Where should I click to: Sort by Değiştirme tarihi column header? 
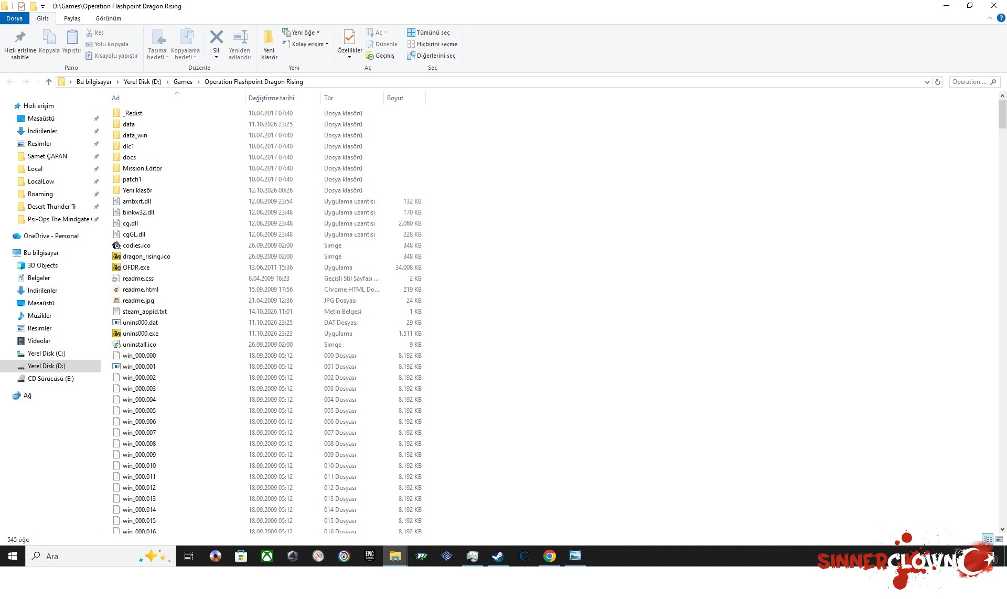pos(271,98)
